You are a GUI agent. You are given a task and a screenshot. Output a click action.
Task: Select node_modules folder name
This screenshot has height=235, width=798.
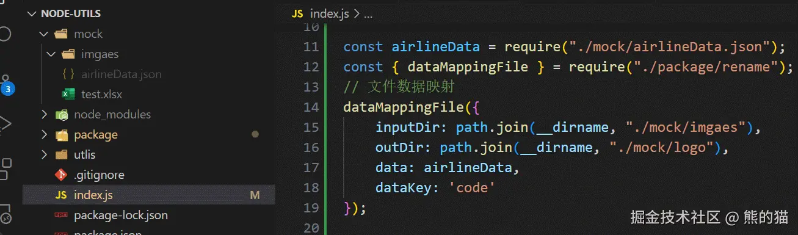112,114
